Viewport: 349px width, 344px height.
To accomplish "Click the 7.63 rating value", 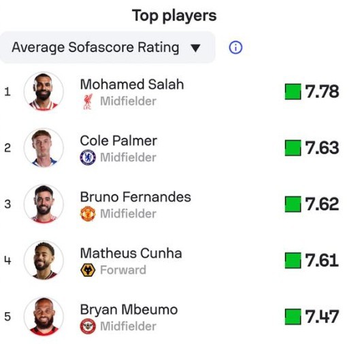I will [322, 148].
